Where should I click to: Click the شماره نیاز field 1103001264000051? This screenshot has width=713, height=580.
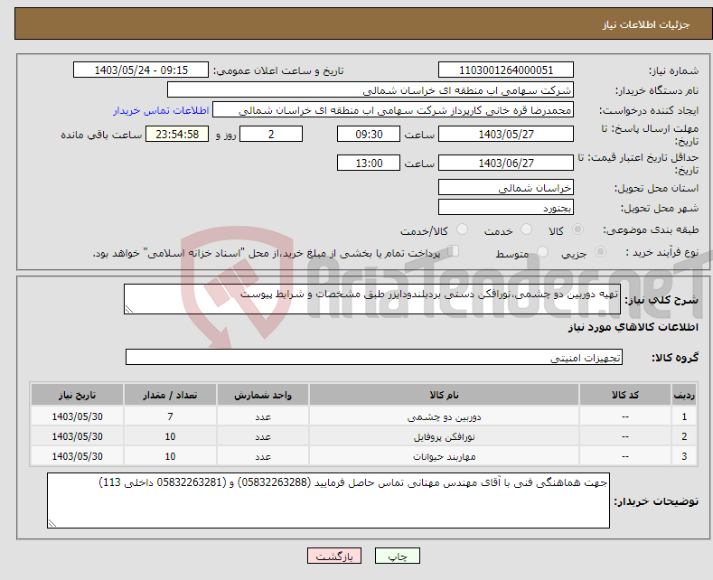pyautogui.click(x=506, y=70)
